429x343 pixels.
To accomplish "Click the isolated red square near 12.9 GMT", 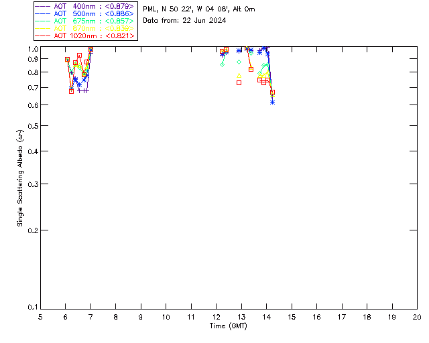I will tap(239, 82).
